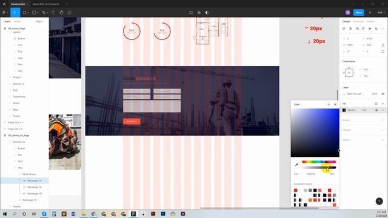The height and width of the screenshot is (218, 388).
Task: Click the Edit Object icon in top toolbar
Action: 191,12
